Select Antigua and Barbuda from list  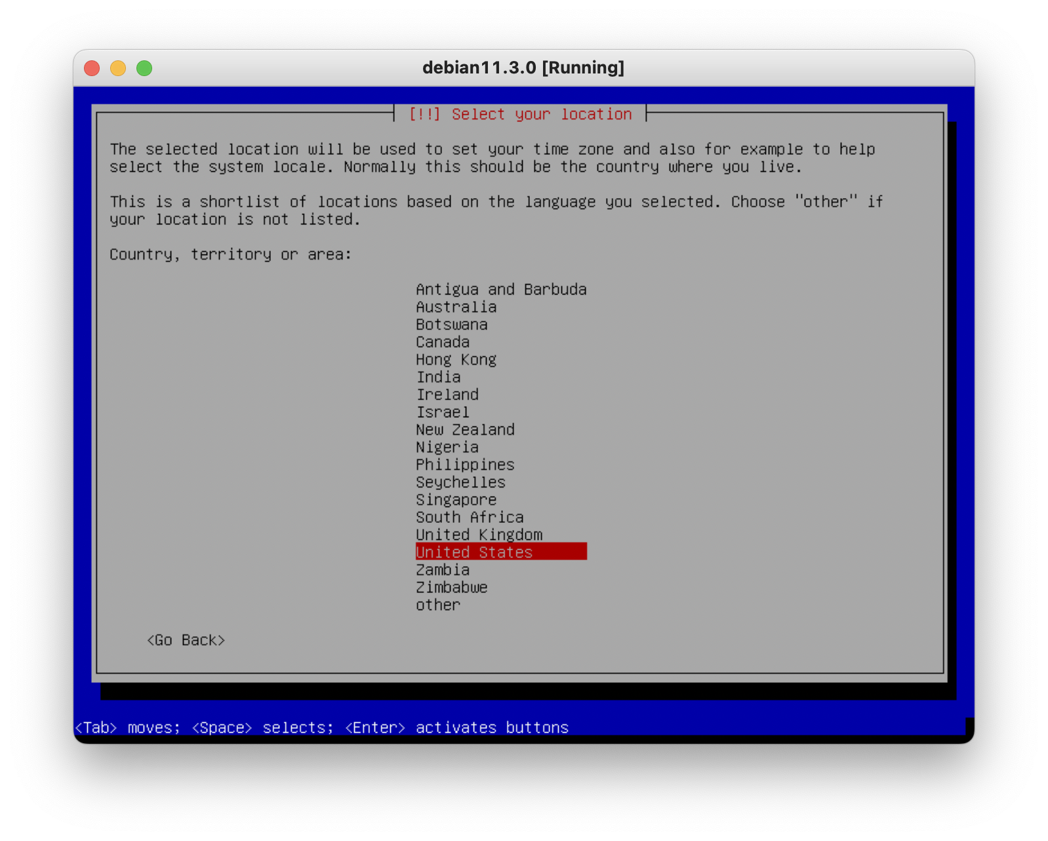click(501, 289)
